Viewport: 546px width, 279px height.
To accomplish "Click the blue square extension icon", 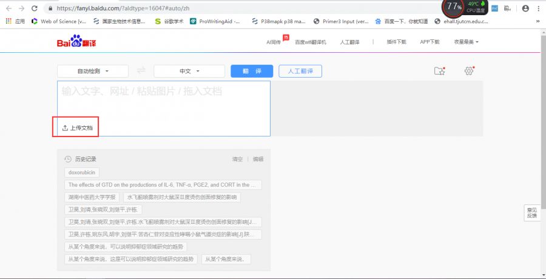I will pyautogui.click(x=494, y=8).
